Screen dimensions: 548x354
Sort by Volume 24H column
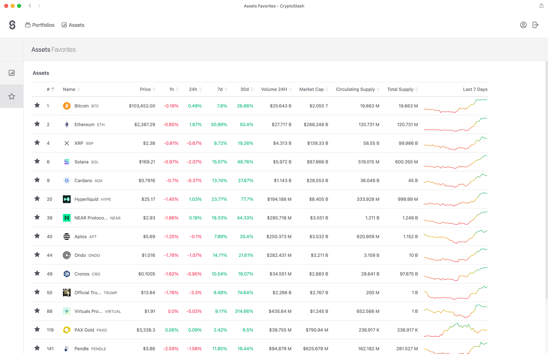click(276, 89)
